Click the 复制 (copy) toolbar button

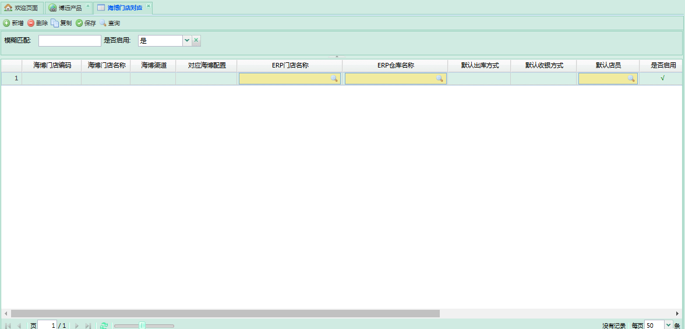(x=61, y=23)
